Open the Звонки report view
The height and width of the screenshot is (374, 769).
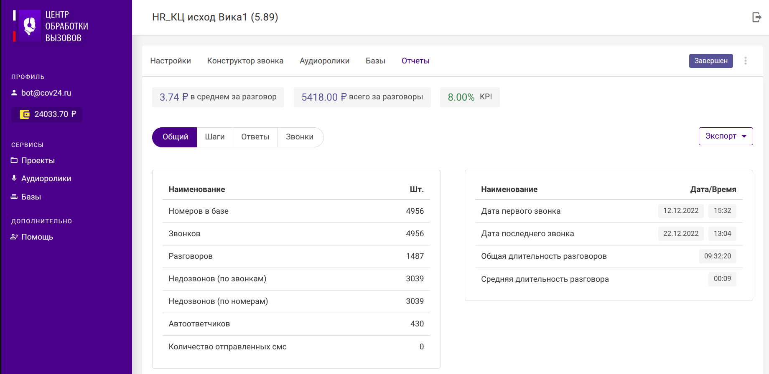pyautogui.click(x=300, y=137)
